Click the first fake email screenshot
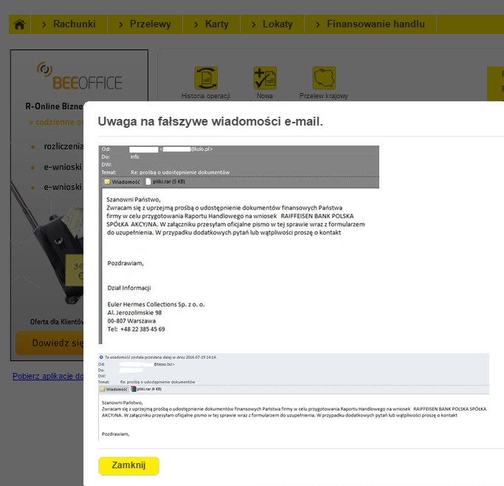Screen dimensions: 504x486 238,244
